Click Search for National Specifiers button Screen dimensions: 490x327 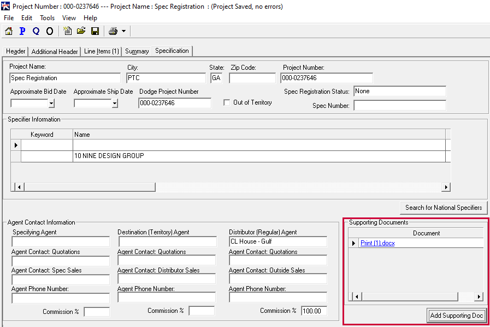point(444,208)
